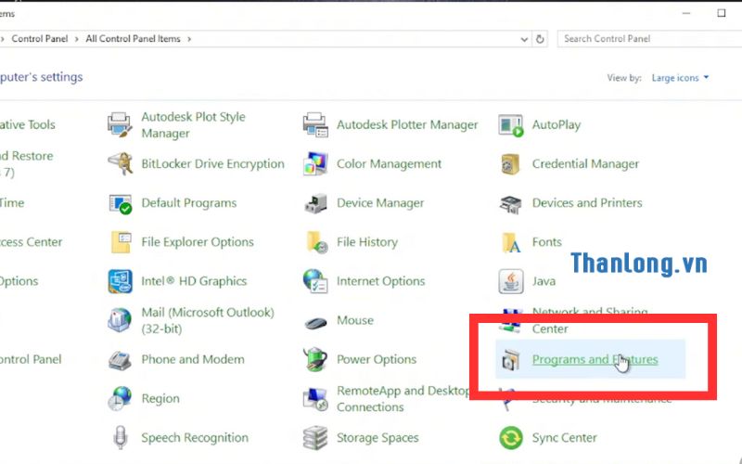Image resolution: width=742 pixels, height=464 pixels.
Task: Open the File History link
Action: pos(367,242)
